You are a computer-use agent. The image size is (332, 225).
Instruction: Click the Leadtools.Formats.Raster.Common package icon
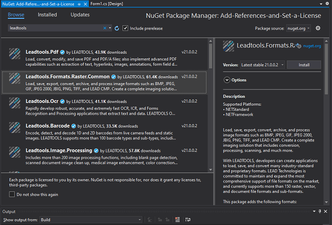(x=15, y=79)
